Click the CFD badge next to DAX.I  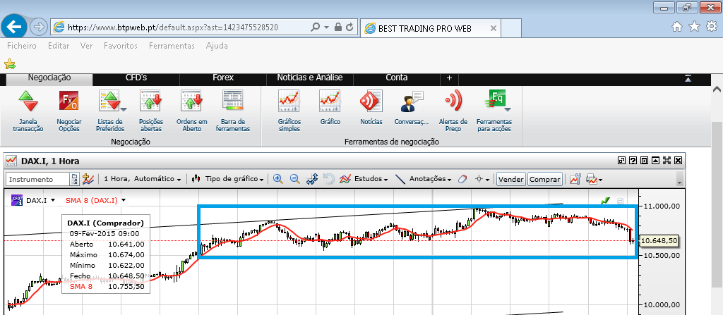click(17, 200)
